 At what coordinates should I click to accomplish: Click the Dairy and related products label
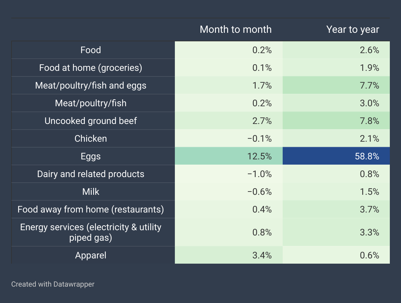coord(91,174)
